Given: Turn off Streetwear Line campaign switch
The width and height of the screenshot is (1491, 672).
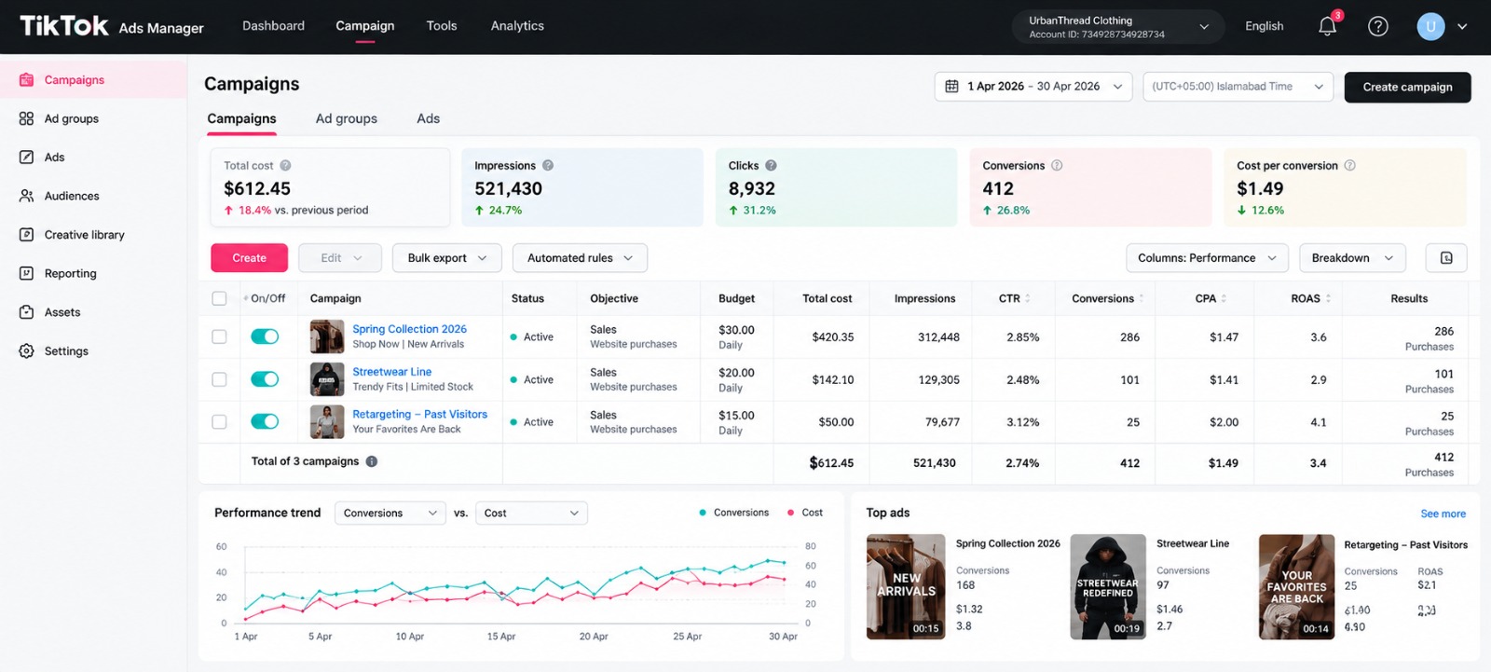Looking at the screenshot, I should [x=265, y=379].
